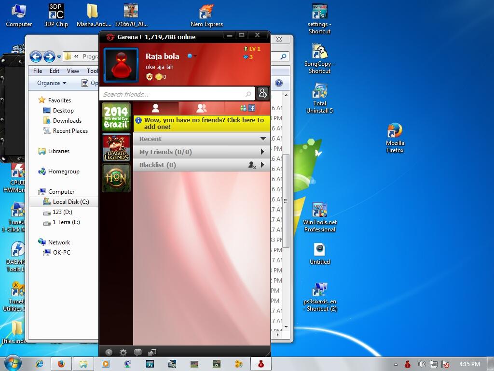Click the collapse arrow icon in Garena bottom bar
The height and width of the screenshot is (371, 494).
tap(109, 352)
